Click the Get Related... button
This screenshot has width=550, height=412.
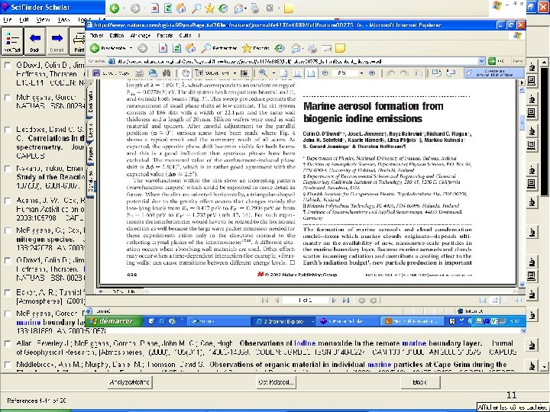[x=276, y=382]
